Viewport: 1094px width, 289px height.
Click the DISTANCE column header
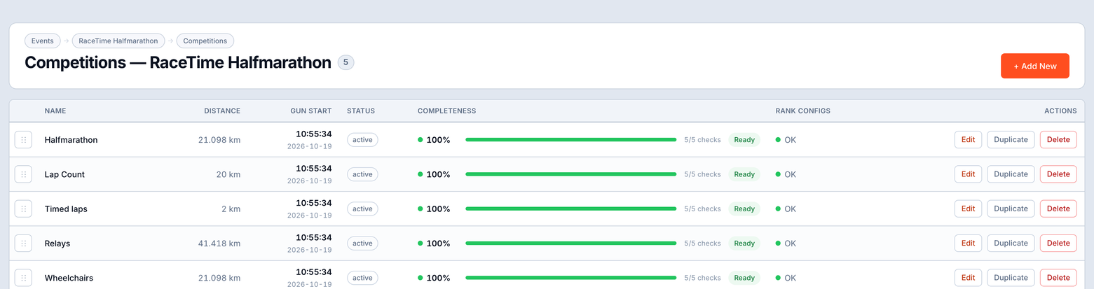(222, 111)
